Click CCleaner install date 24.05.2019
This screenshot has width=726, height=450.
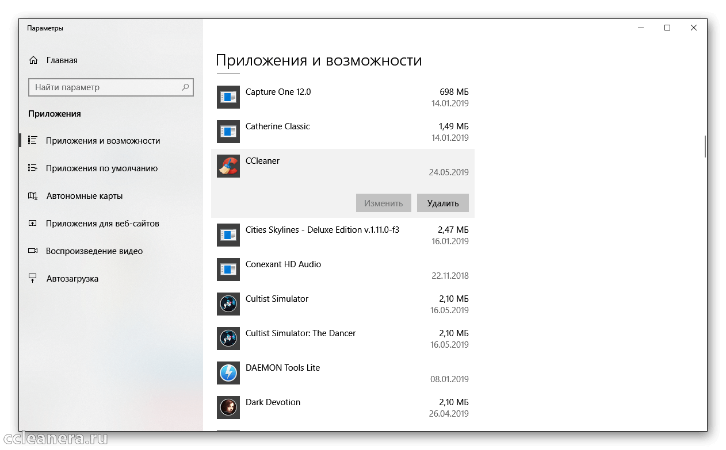click(x=449, y=172)
